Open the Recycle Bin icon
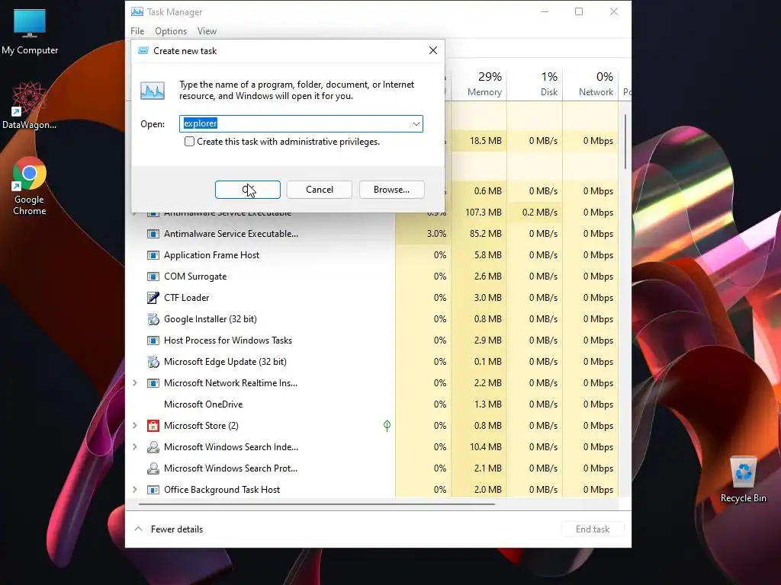 (x=743, y=480)
